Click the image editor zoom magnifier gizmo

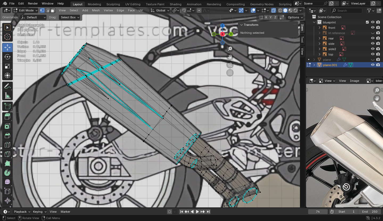pyautogui.click(x=377, y=90)
